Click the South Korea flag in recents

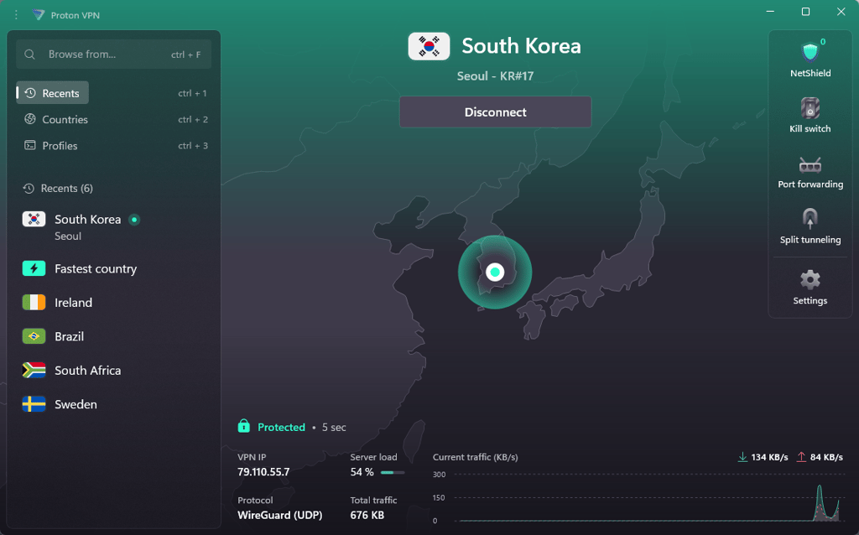click(34, 219)
